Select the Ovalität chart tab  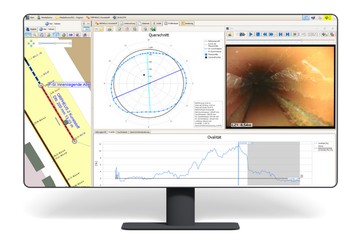coord(111,132)
